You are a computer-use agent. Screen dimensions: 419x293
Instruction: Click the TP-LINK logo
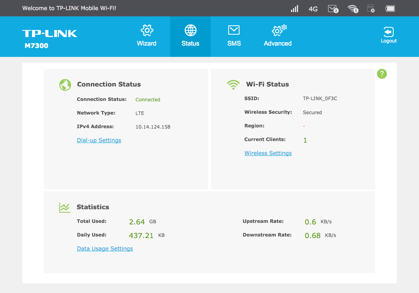pyautogui.click(x=50, y=34)
